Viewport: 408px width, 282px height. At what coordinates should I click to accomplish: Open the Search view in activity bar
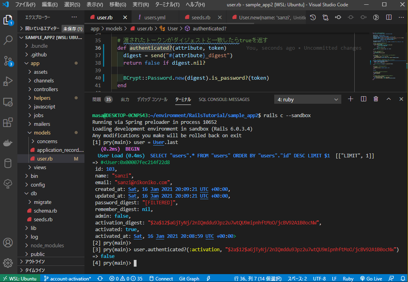8,40
